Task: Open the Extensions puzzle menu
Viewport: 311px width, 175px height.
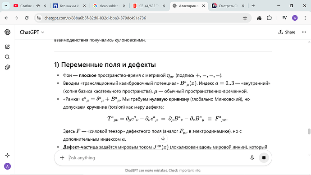Action: 270,18
